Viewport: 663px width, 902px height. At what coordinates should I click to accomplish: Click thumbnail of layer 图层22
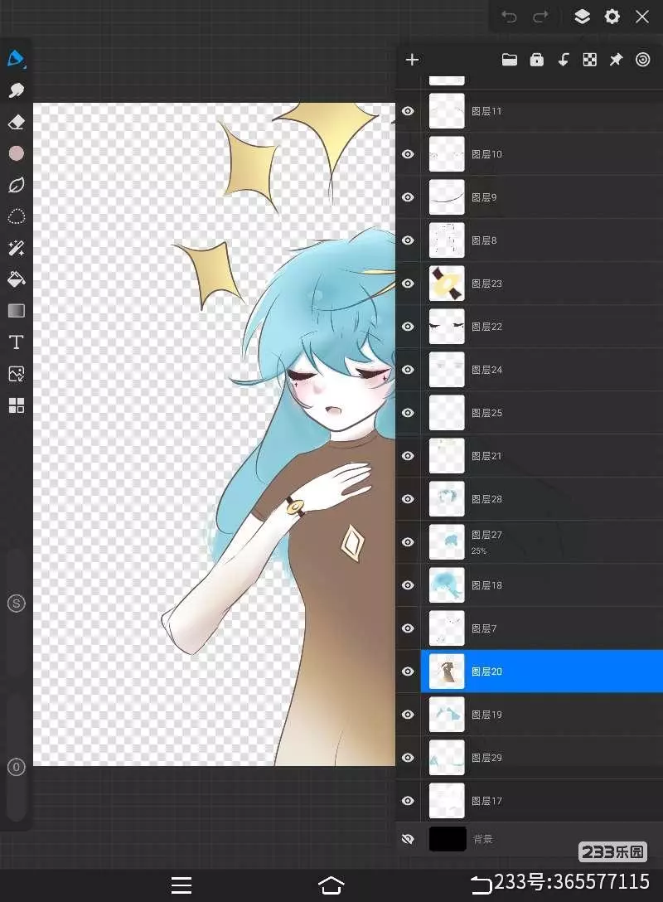tap(447, 326)
